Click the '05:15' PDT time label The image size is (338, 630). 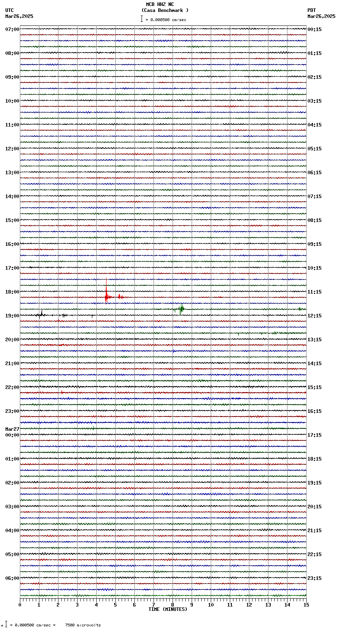(315, 149)
